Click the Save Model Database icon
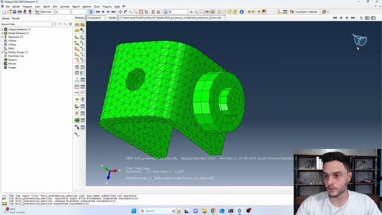Viewport: 382px width, 215px height. click(x=14, y=12)
